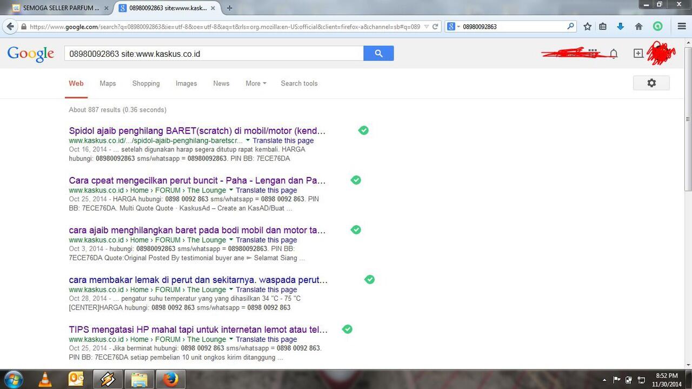
Task: Translate the TIPS mengatasi HP page
Action: [266, 340]
